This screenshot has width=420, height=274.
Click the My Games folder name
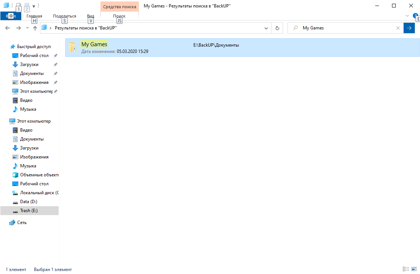coord(94,44)
